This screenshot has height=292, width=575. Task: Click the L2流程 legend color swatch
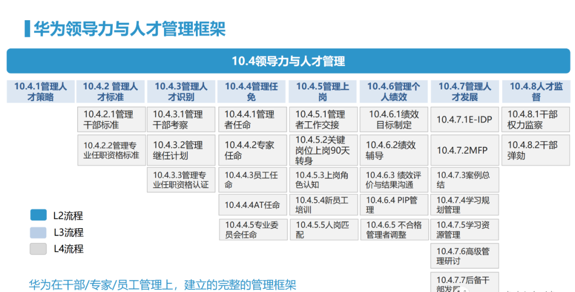pos(38,215)
